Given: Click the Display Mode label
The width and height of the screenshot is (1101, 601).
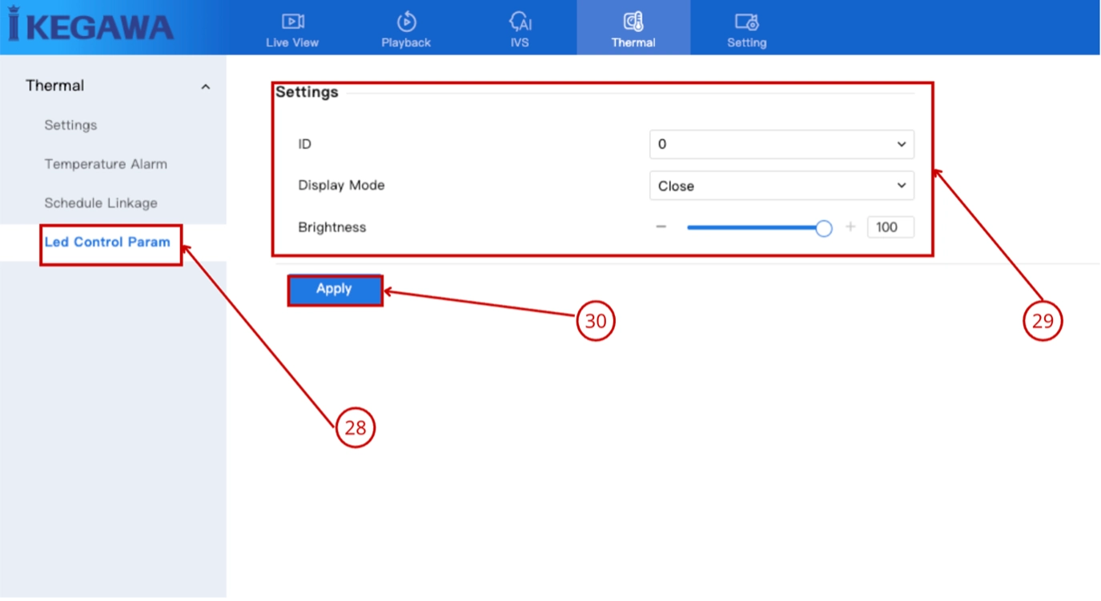Looking at the screenshot, I should [341, 186].
